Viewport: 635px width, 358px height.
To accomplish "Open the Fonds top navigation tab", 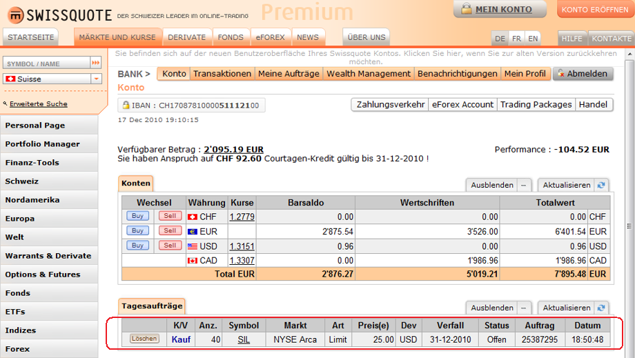I will tap(231, 37).
